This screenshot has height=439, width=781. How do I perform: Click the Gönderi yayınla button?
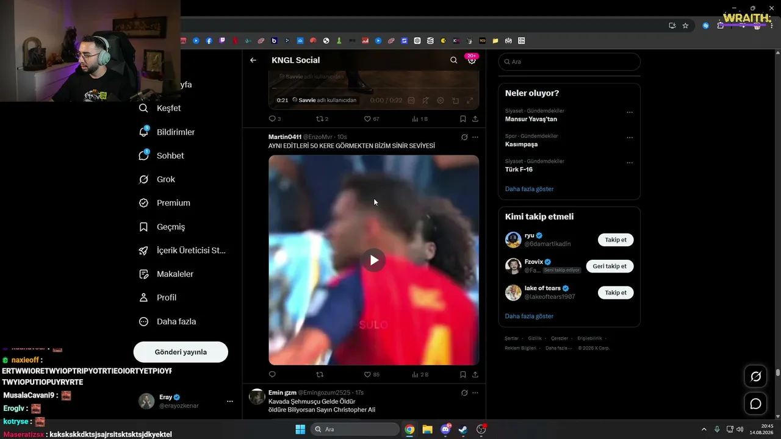click(x=181, y=352)
